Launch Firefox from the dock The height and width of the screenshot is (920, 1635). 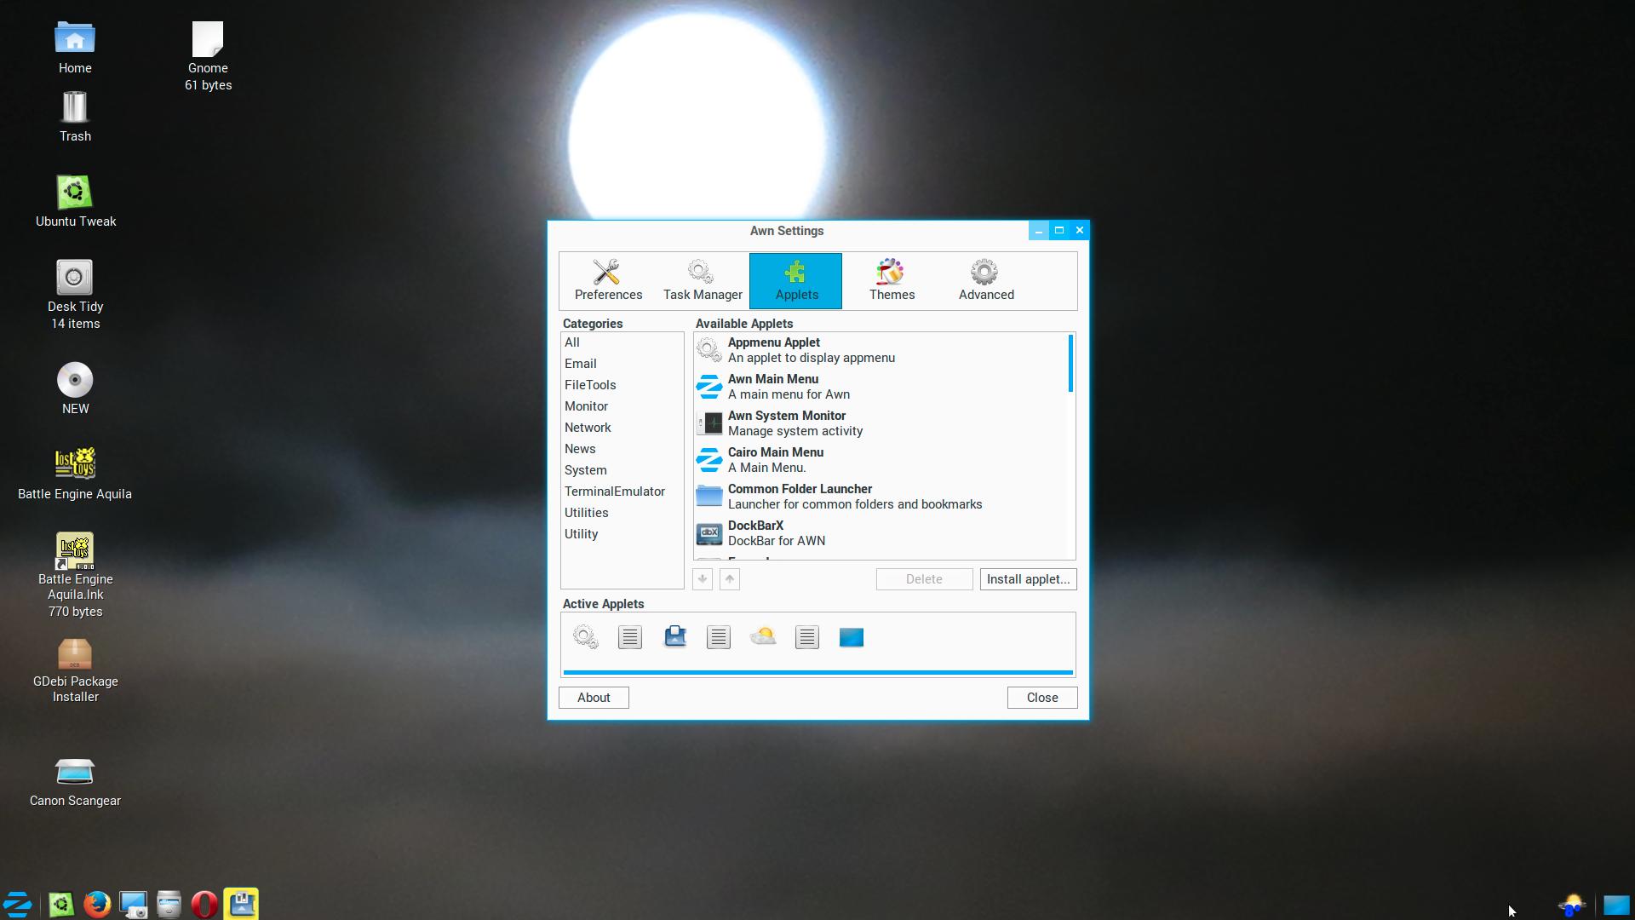coord(97,904)
